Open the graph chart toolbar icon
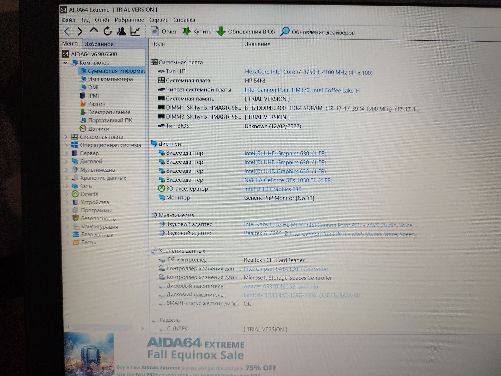Screen dimensions: 501x376 coord(135,31)
